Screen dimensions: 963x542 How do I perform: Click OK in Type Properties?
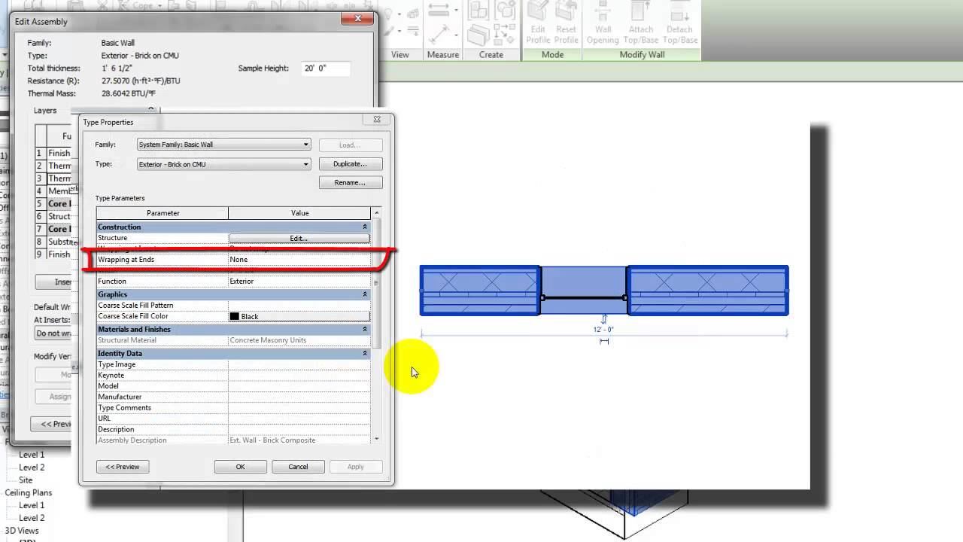(x=240, y=467)
